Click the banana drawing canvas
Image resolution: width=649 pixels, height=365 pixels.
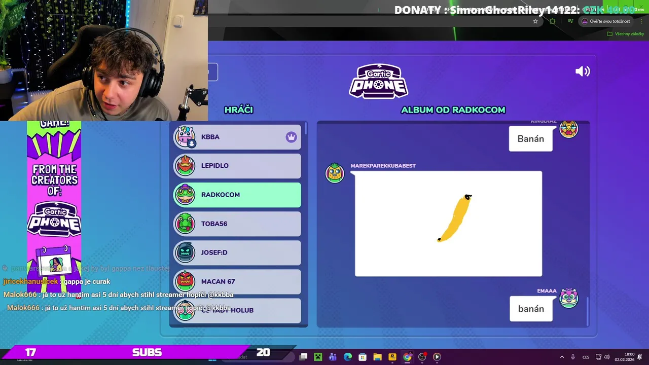[x=448, y=224]
